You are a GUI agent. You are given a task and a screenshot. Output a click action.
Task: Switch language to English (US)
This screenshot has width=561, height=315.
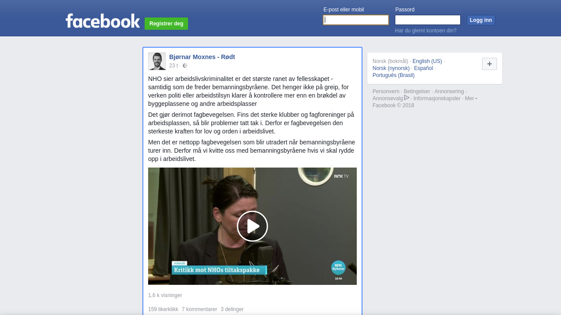(x=427, y=61)
